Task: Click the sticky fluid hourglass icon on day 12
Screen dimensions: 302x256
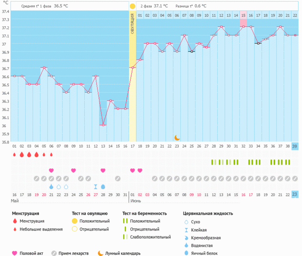Action: 96,187
